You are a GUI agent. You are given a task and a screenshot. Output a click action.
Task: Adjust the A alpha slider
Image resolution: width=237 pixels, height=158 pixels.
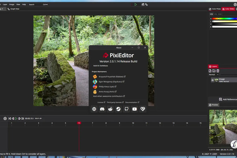click(224, 27)
